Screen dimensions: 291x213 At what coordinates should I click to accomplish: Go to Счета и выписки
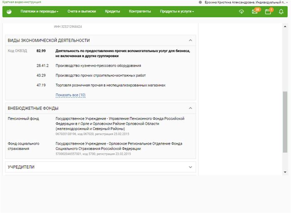[81, 11]
